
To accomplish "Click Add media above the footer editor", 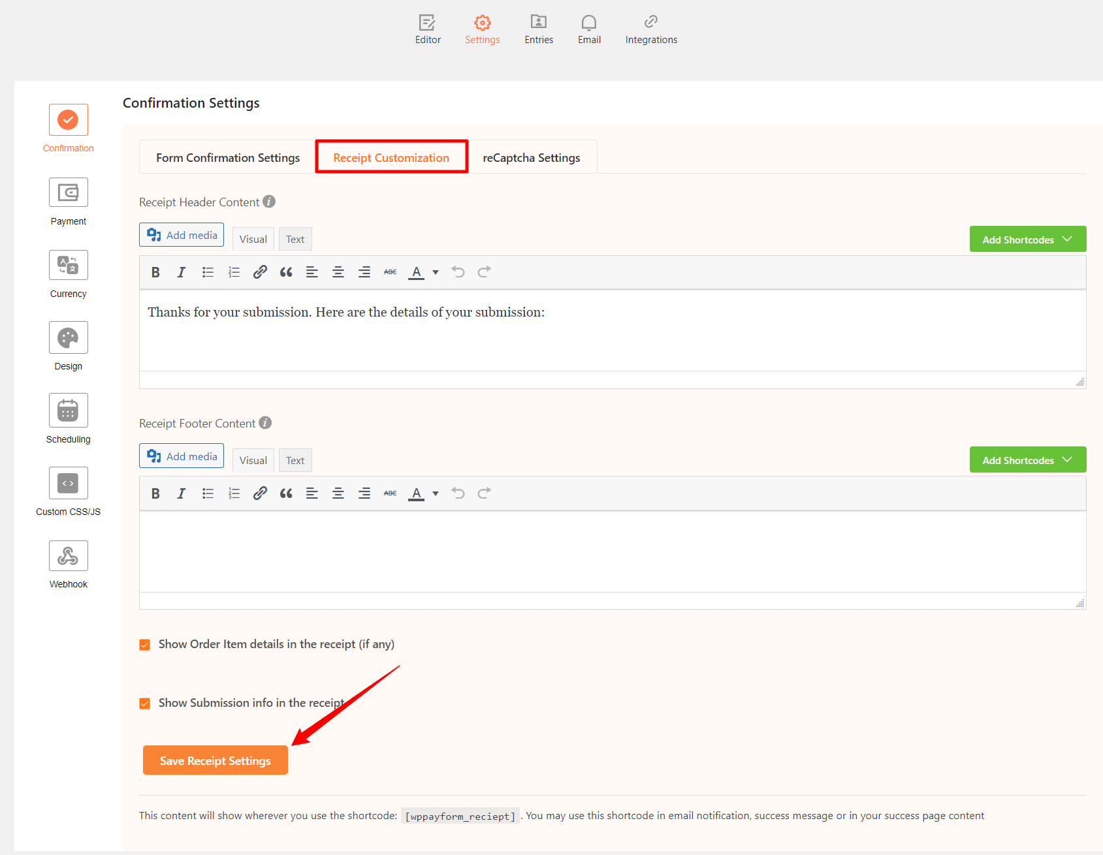I will (181, 456).
